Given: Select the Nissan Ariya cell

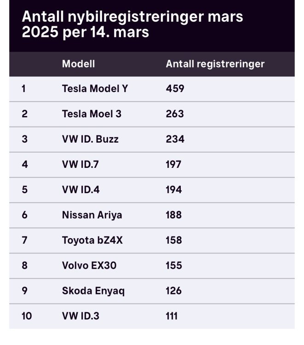Looking at the screenshot, I should pyautogui.click(x=92, y=215).
